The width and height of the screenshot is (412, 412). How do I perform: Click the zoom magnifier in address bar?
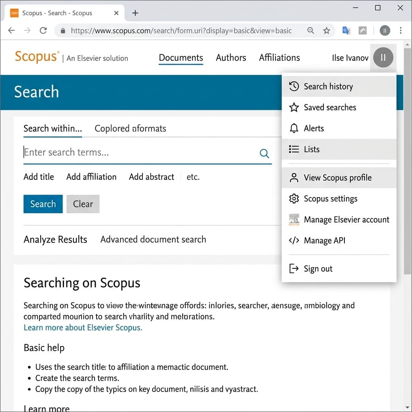point(311,31)
